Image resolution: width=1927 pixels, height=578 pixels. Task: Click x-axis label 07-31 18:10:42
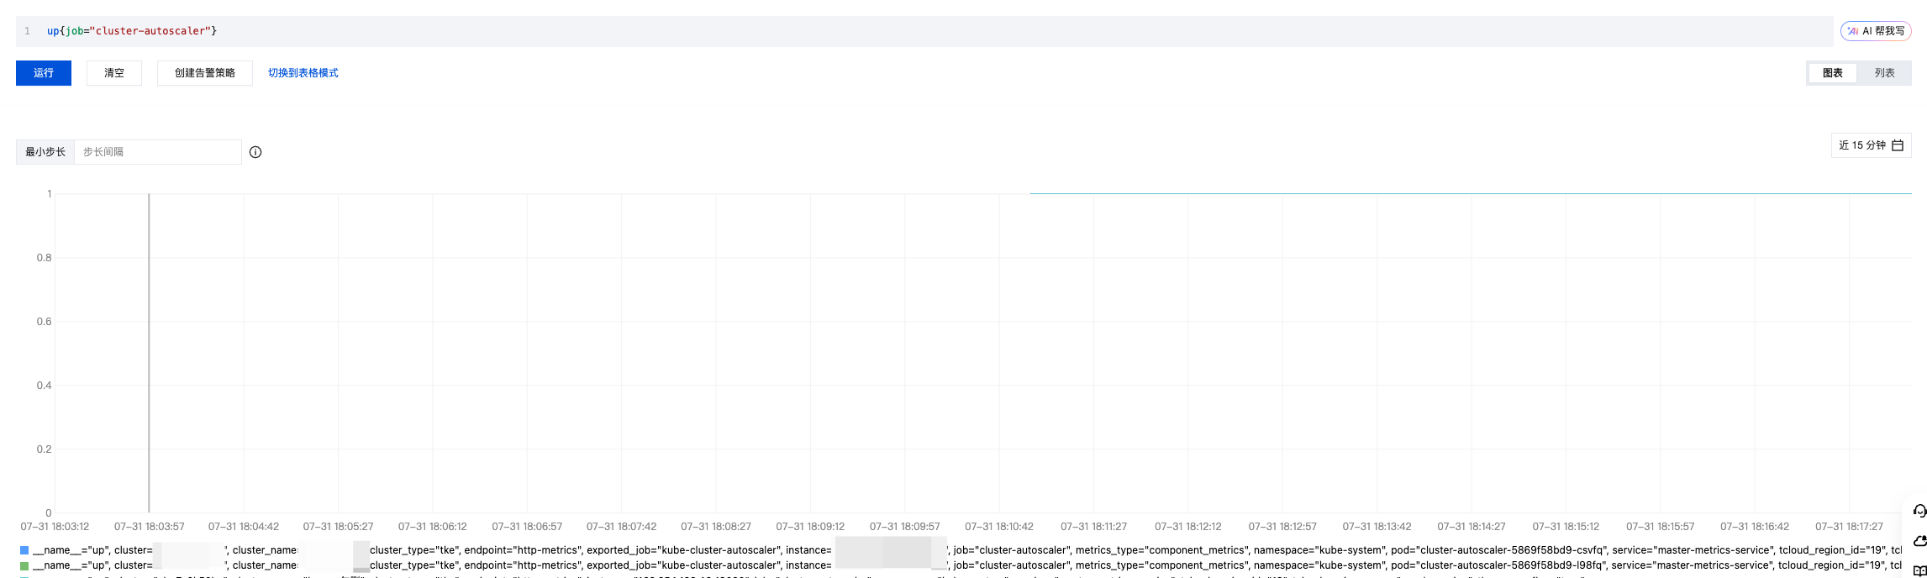point(999,527)
